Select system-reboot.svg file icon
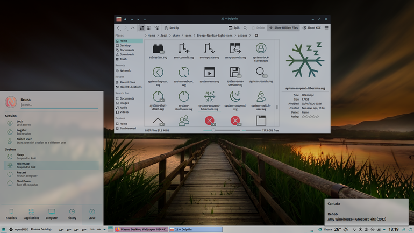The width and height of the screenshot is (414, 233). [184, 73]
